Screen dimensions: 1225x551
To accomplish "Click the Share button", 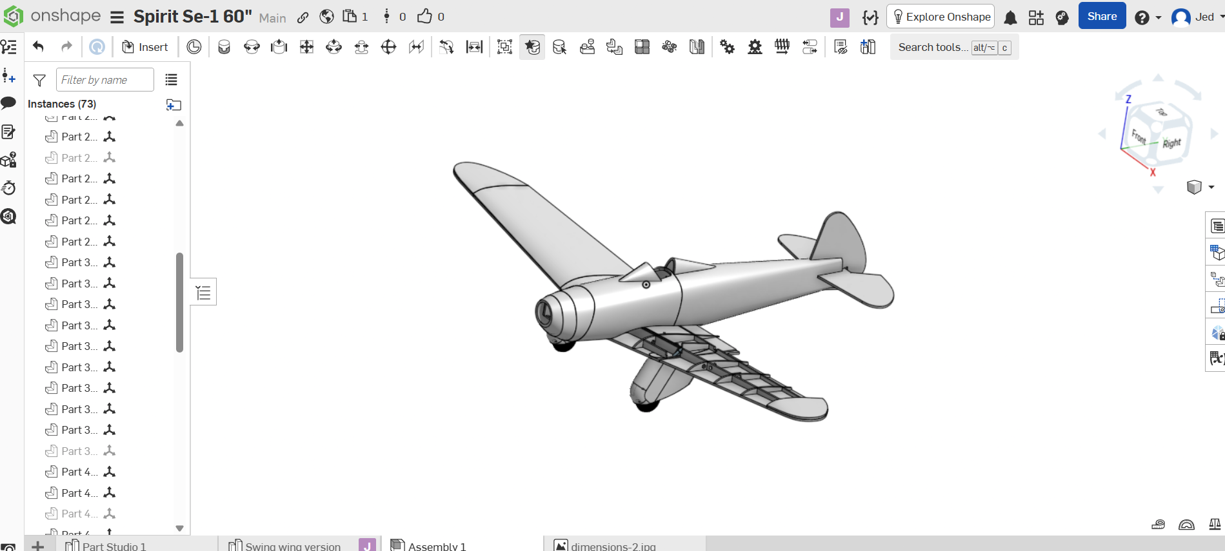I will pyautogui.click(x=1102, y=16).
